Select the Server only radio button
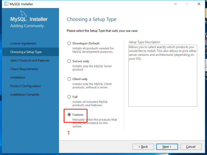Screen dimensions: 207x155 (69, 61)
